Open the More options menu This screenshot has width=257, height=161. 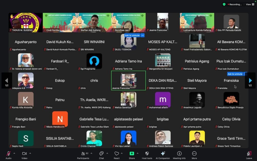[194, 154]
